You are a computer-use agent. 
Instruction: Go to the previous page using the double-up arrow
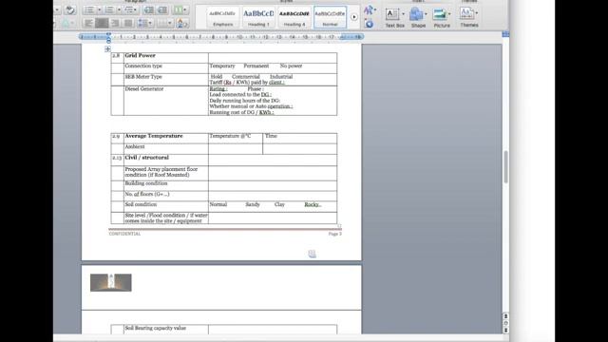click(505, 316)
